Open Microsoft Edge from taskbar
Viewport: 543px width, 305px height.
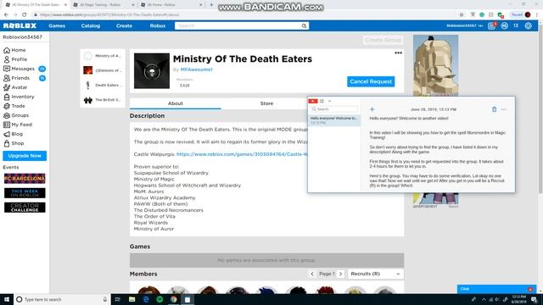146,299
